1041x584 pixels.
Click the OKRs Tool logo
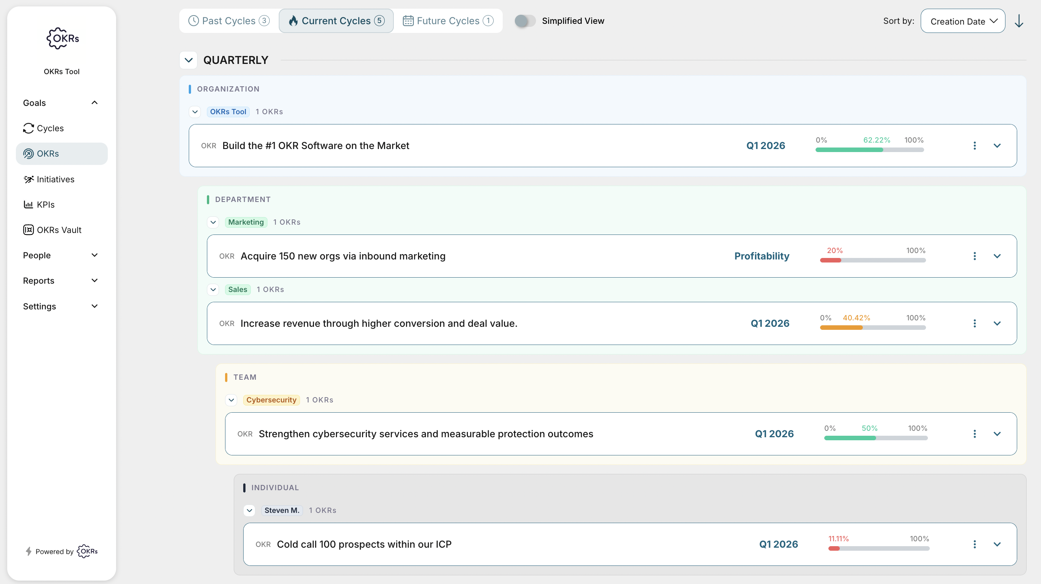(61, 39)
